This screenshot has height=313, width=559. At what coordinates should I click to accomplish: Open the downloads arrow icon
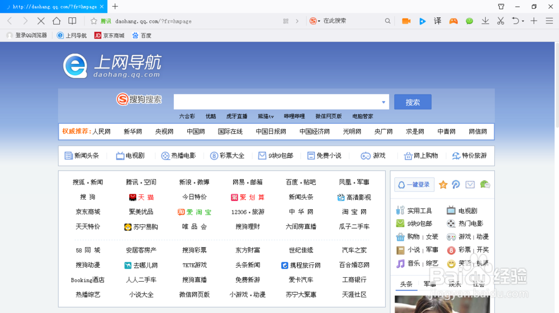click(x=485, y=21)
